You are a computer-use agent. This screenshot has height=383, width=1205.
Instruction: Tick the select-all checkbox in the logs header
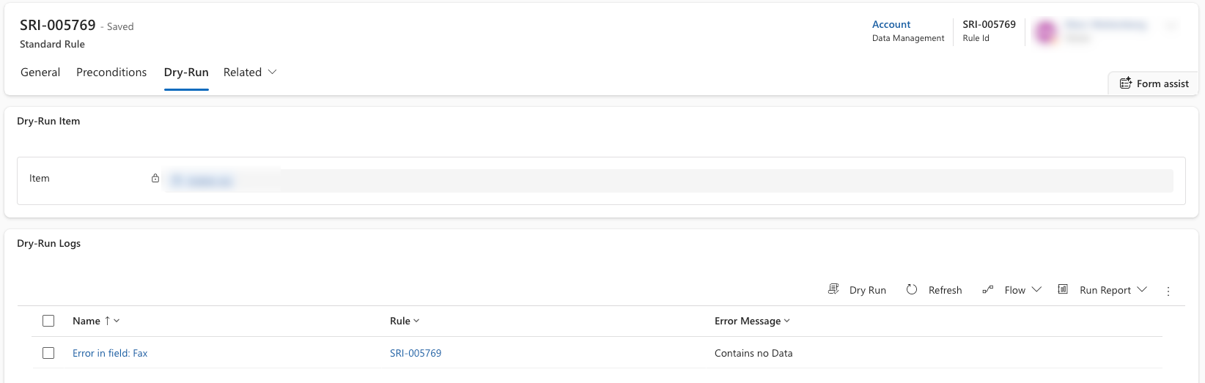click(x=48, y=321)
